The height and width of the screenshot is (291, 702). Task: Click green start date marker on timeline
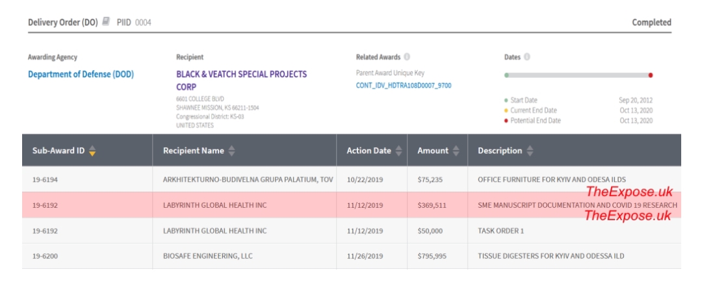pyautogui.click(x=506, y=75)
